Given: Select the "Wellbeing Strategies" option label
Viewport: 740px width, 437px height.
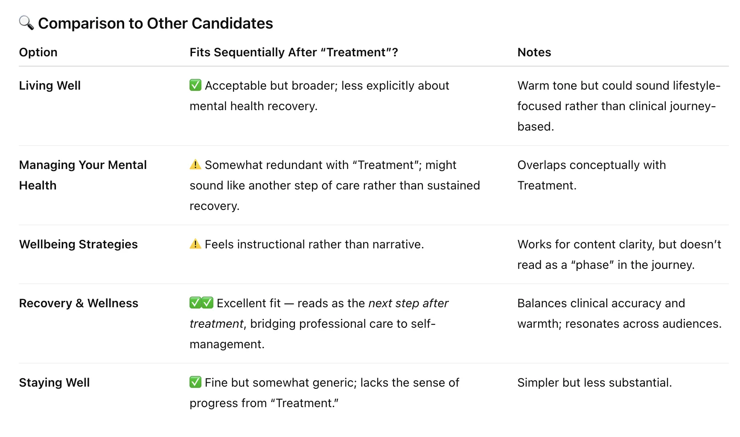Looking at the screenshot, I should [x=79, y=244].
